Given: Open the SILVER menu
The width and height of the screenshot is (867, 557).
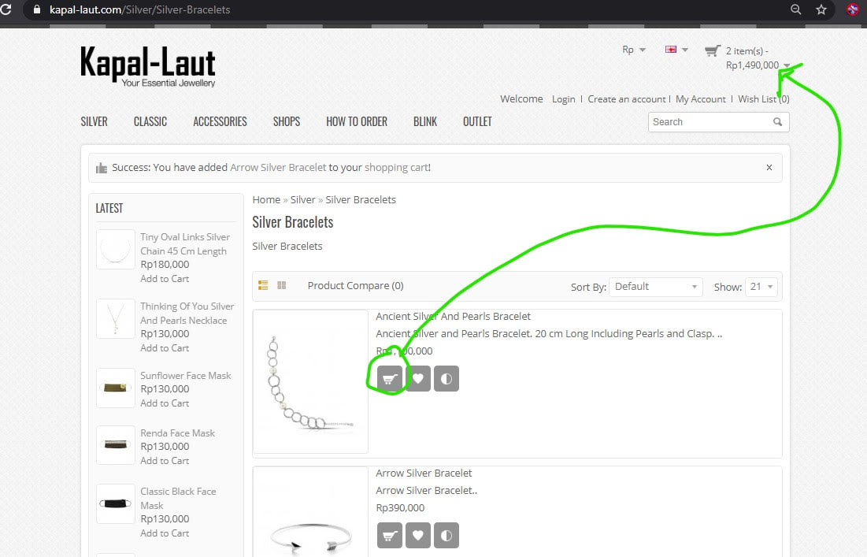Looking at the screenshot, I should point(94,121).
